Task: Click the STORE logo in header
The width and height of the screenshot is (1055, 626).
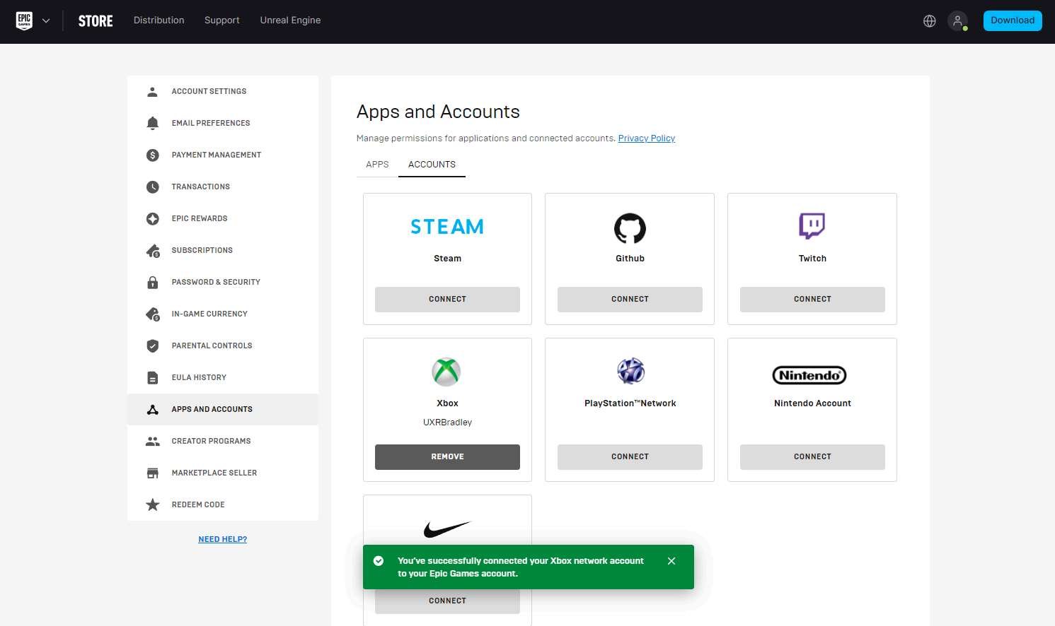Action: [x=96, y=21]
